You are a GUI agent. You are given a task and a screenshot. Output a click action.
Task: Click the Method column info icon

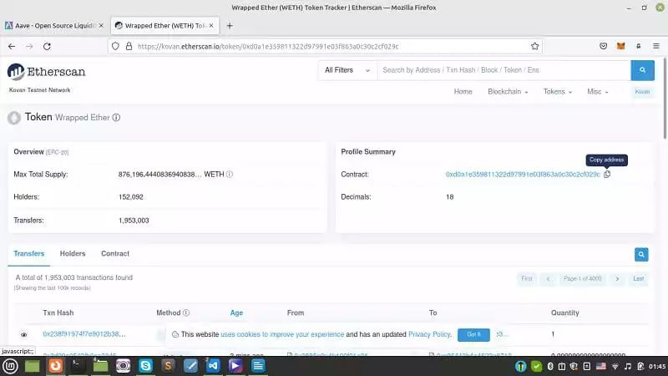pos(186,312)
